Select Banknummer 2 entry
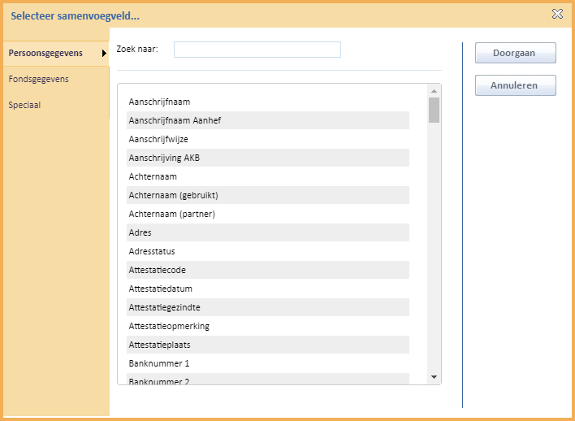 268,380
